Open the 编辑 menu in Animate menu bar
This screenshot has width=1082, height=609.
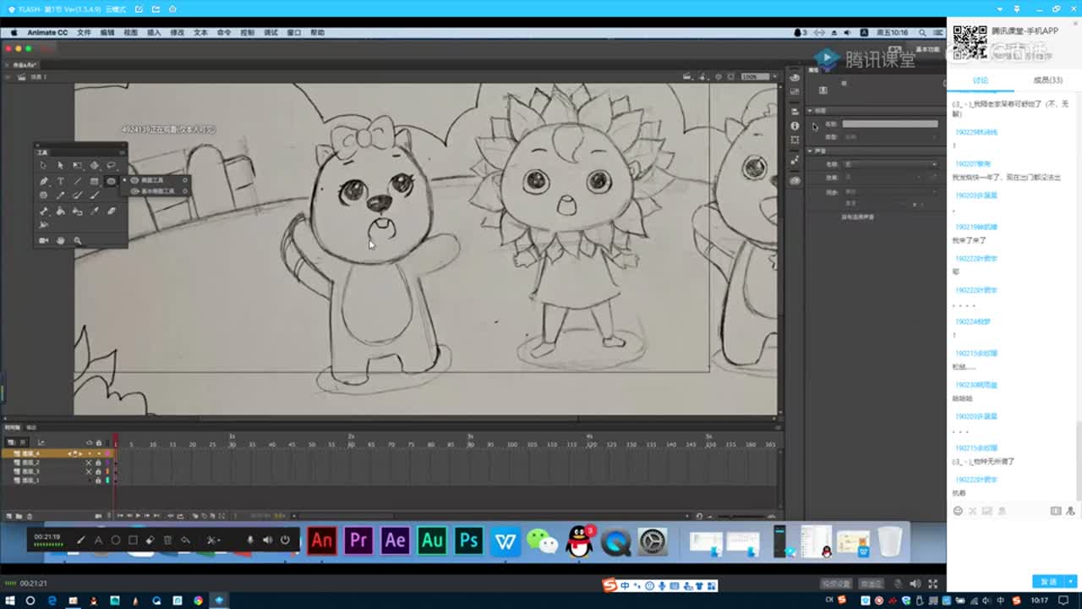[x=107, y=32]
